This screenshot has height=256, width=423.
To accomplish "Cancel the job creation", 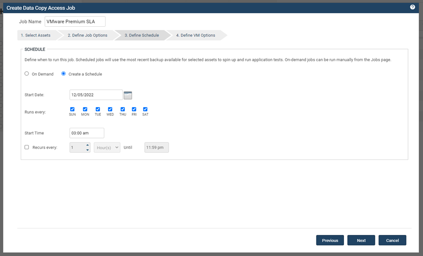I will coord(392,240).
